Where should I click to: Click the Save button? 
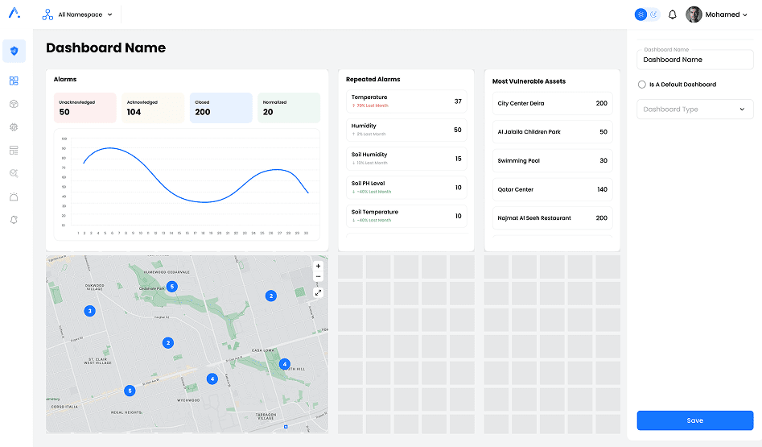coord(694,420)
